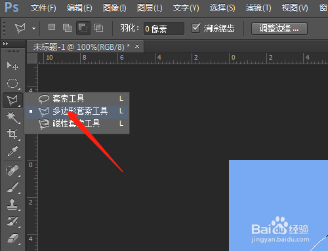The height and width of the screenshot is (251, 328).
Task: Open the 滤镜(T) menu
Action: [258, 8]
